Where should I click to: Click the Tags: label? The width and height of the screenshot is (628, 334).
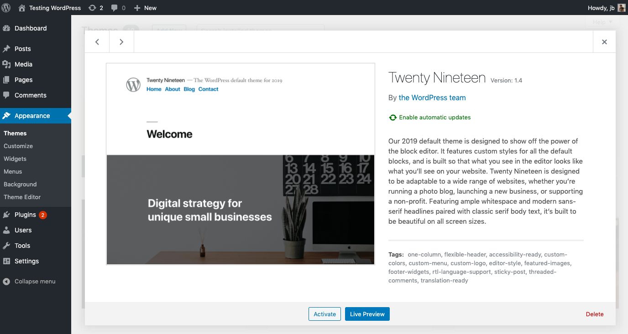click(396, 255)
